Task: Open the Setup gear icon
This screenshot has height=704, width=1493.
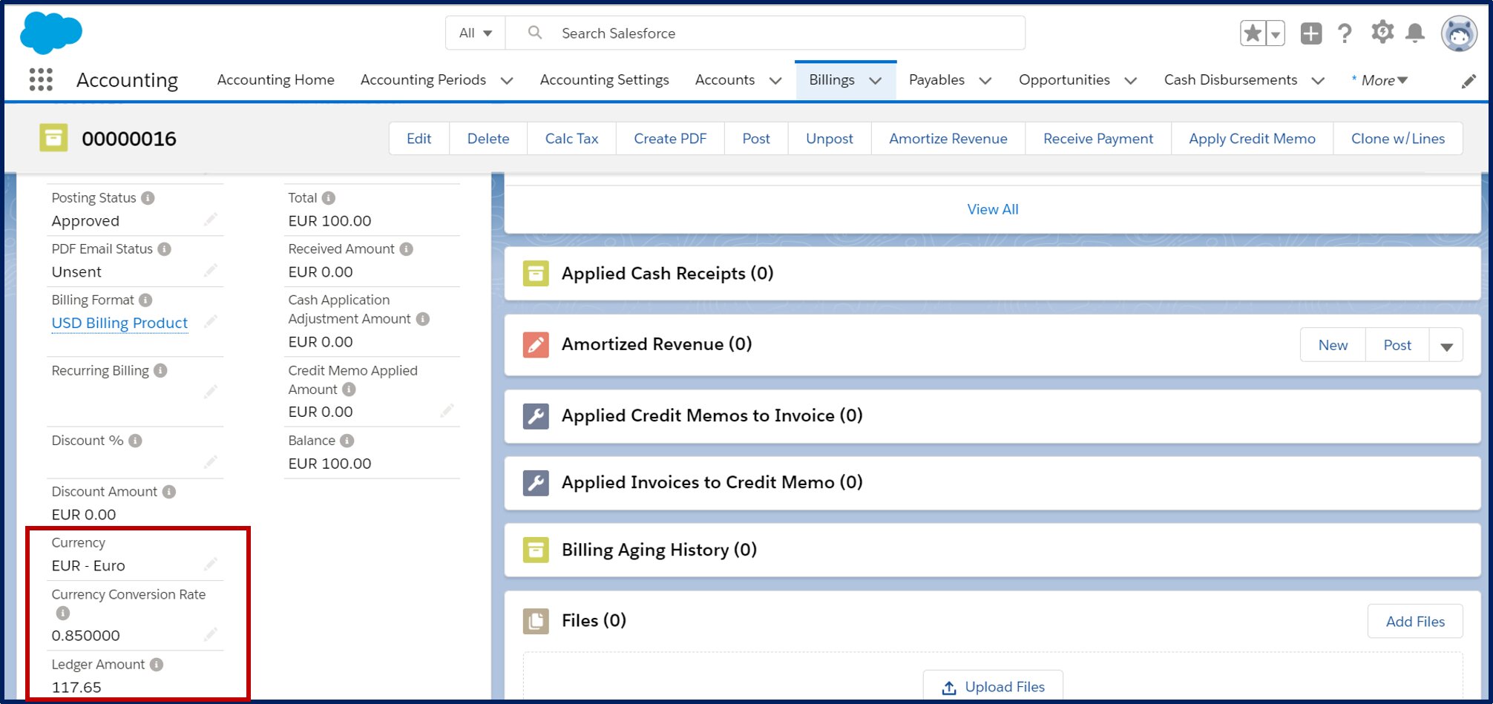Action: coord(1382,33)
